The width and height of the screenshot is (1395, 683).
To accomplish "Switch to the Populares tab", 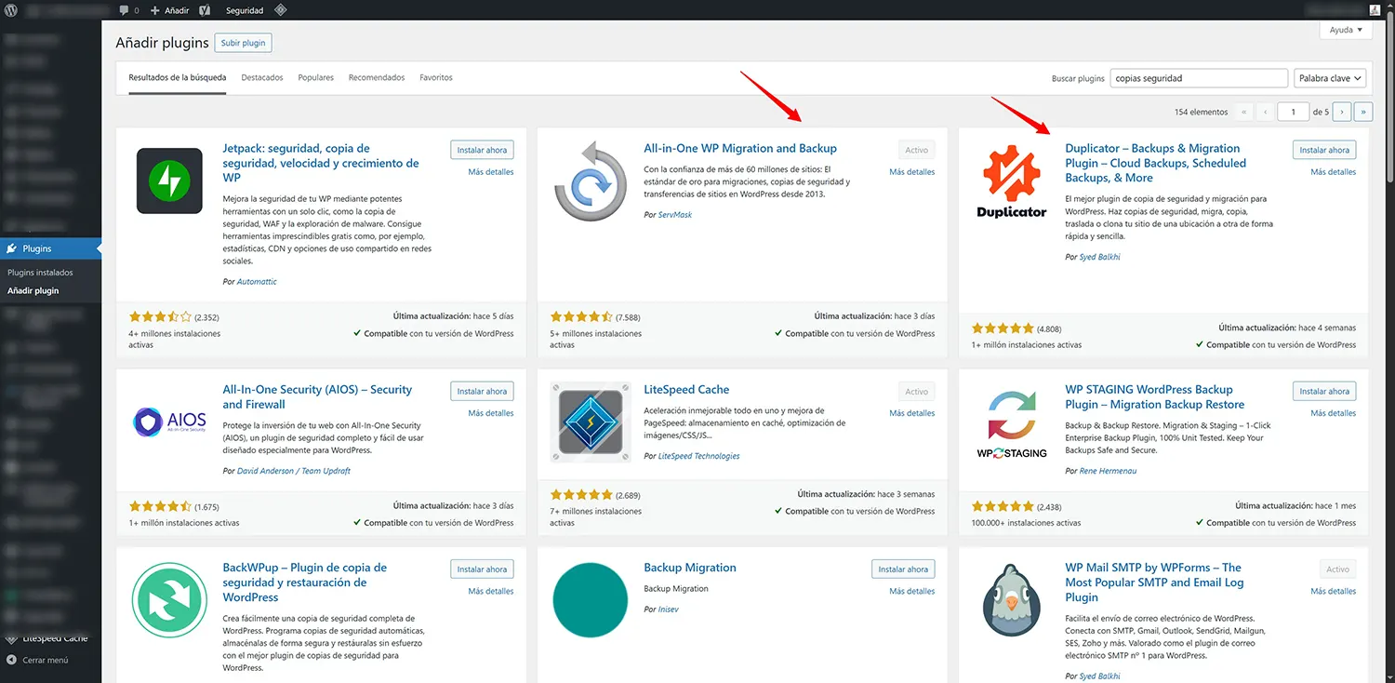I will pyautogui.click(x=315, y=77).
